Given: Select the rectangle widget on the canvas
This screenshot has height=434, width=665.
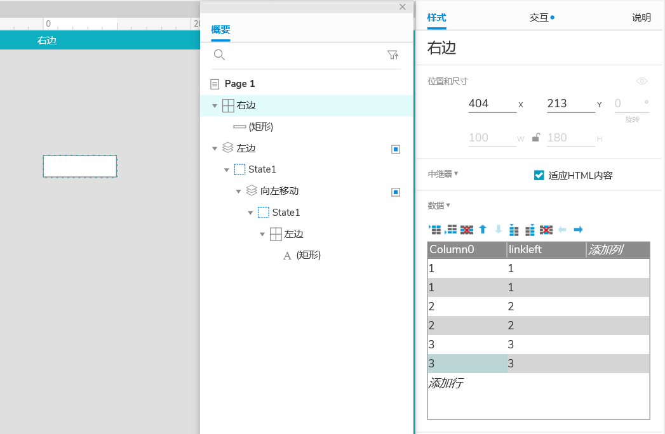Looking at the screenshot, I should [x=80, y=166].
